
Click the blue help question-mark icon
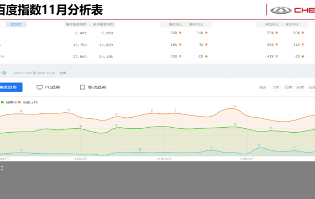(x=4, y=73)
